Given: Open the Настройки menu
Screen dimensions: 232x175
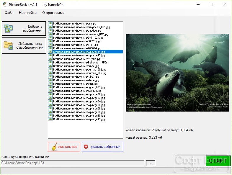Looking at the screenshot, I should (28, 13).
